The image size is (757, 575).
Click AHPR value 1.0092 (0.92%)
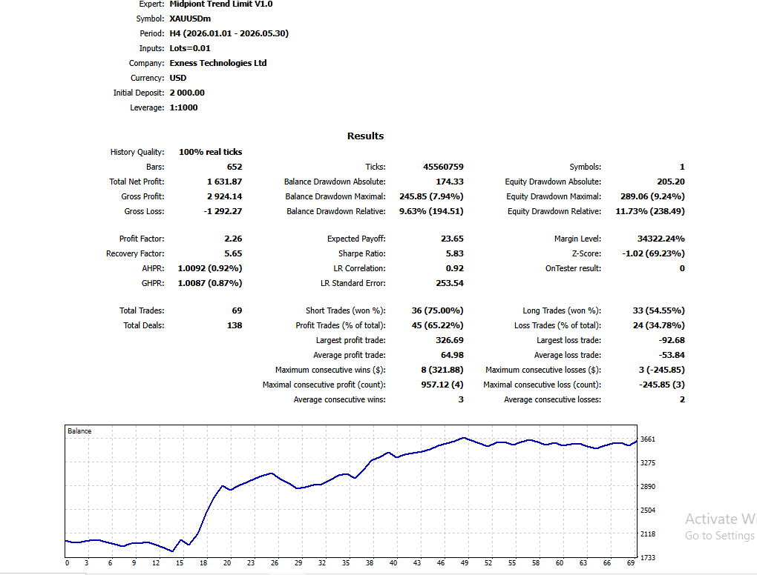tap(210, 268)
